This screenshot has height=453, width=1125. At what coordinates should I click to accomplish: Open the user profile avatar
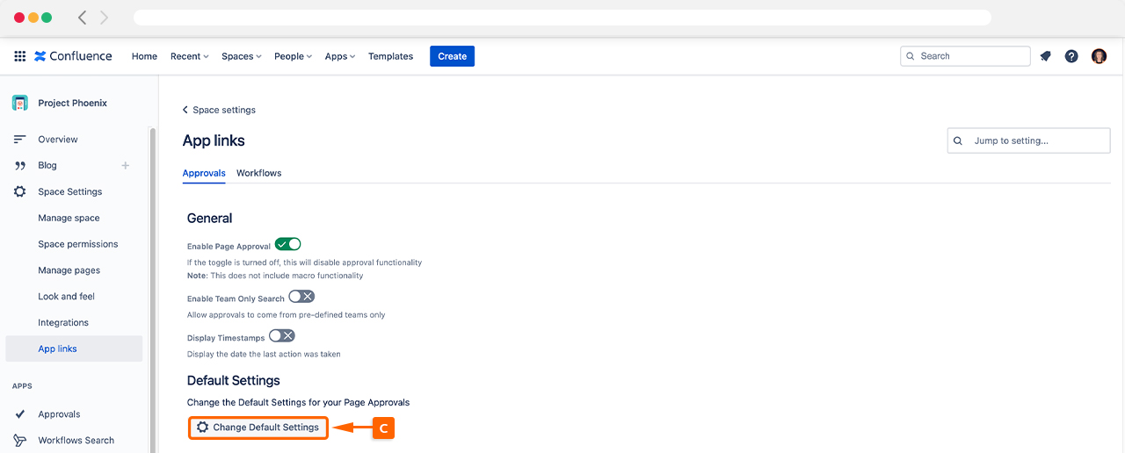click(x=1099, y=56)
